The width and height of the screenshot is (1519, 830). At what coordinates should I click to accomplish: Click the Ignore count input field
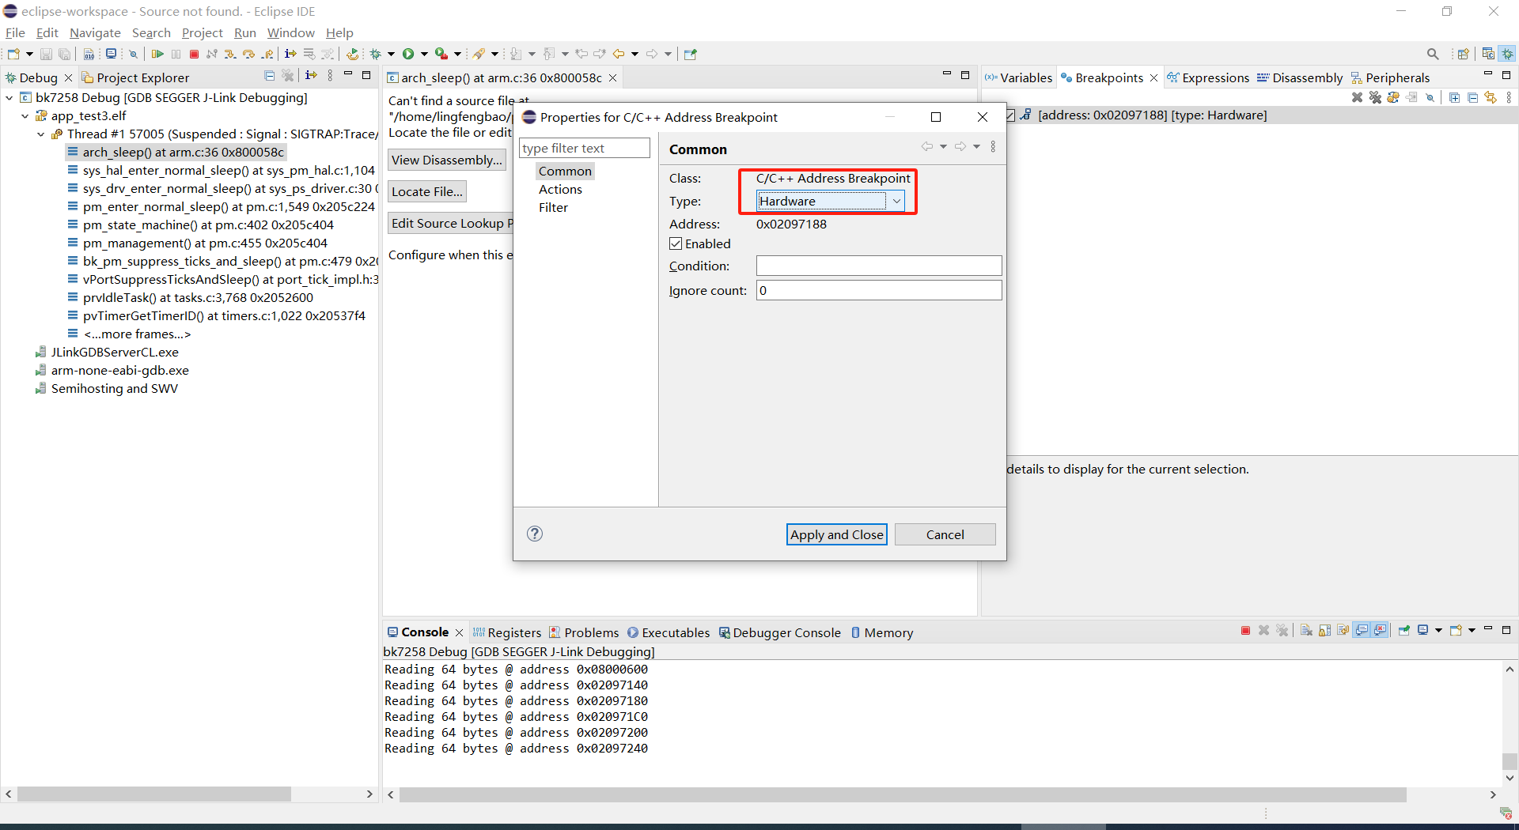pyautogui.click(x=878, y=290)
